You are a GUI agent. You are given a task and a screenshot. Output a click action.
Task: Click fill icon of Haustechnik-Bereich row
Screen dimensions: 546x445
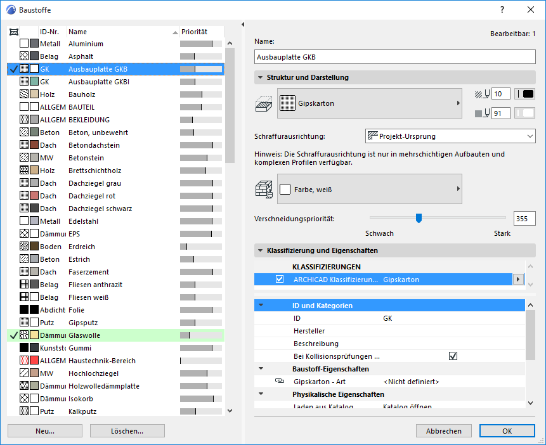pos(24,361)
